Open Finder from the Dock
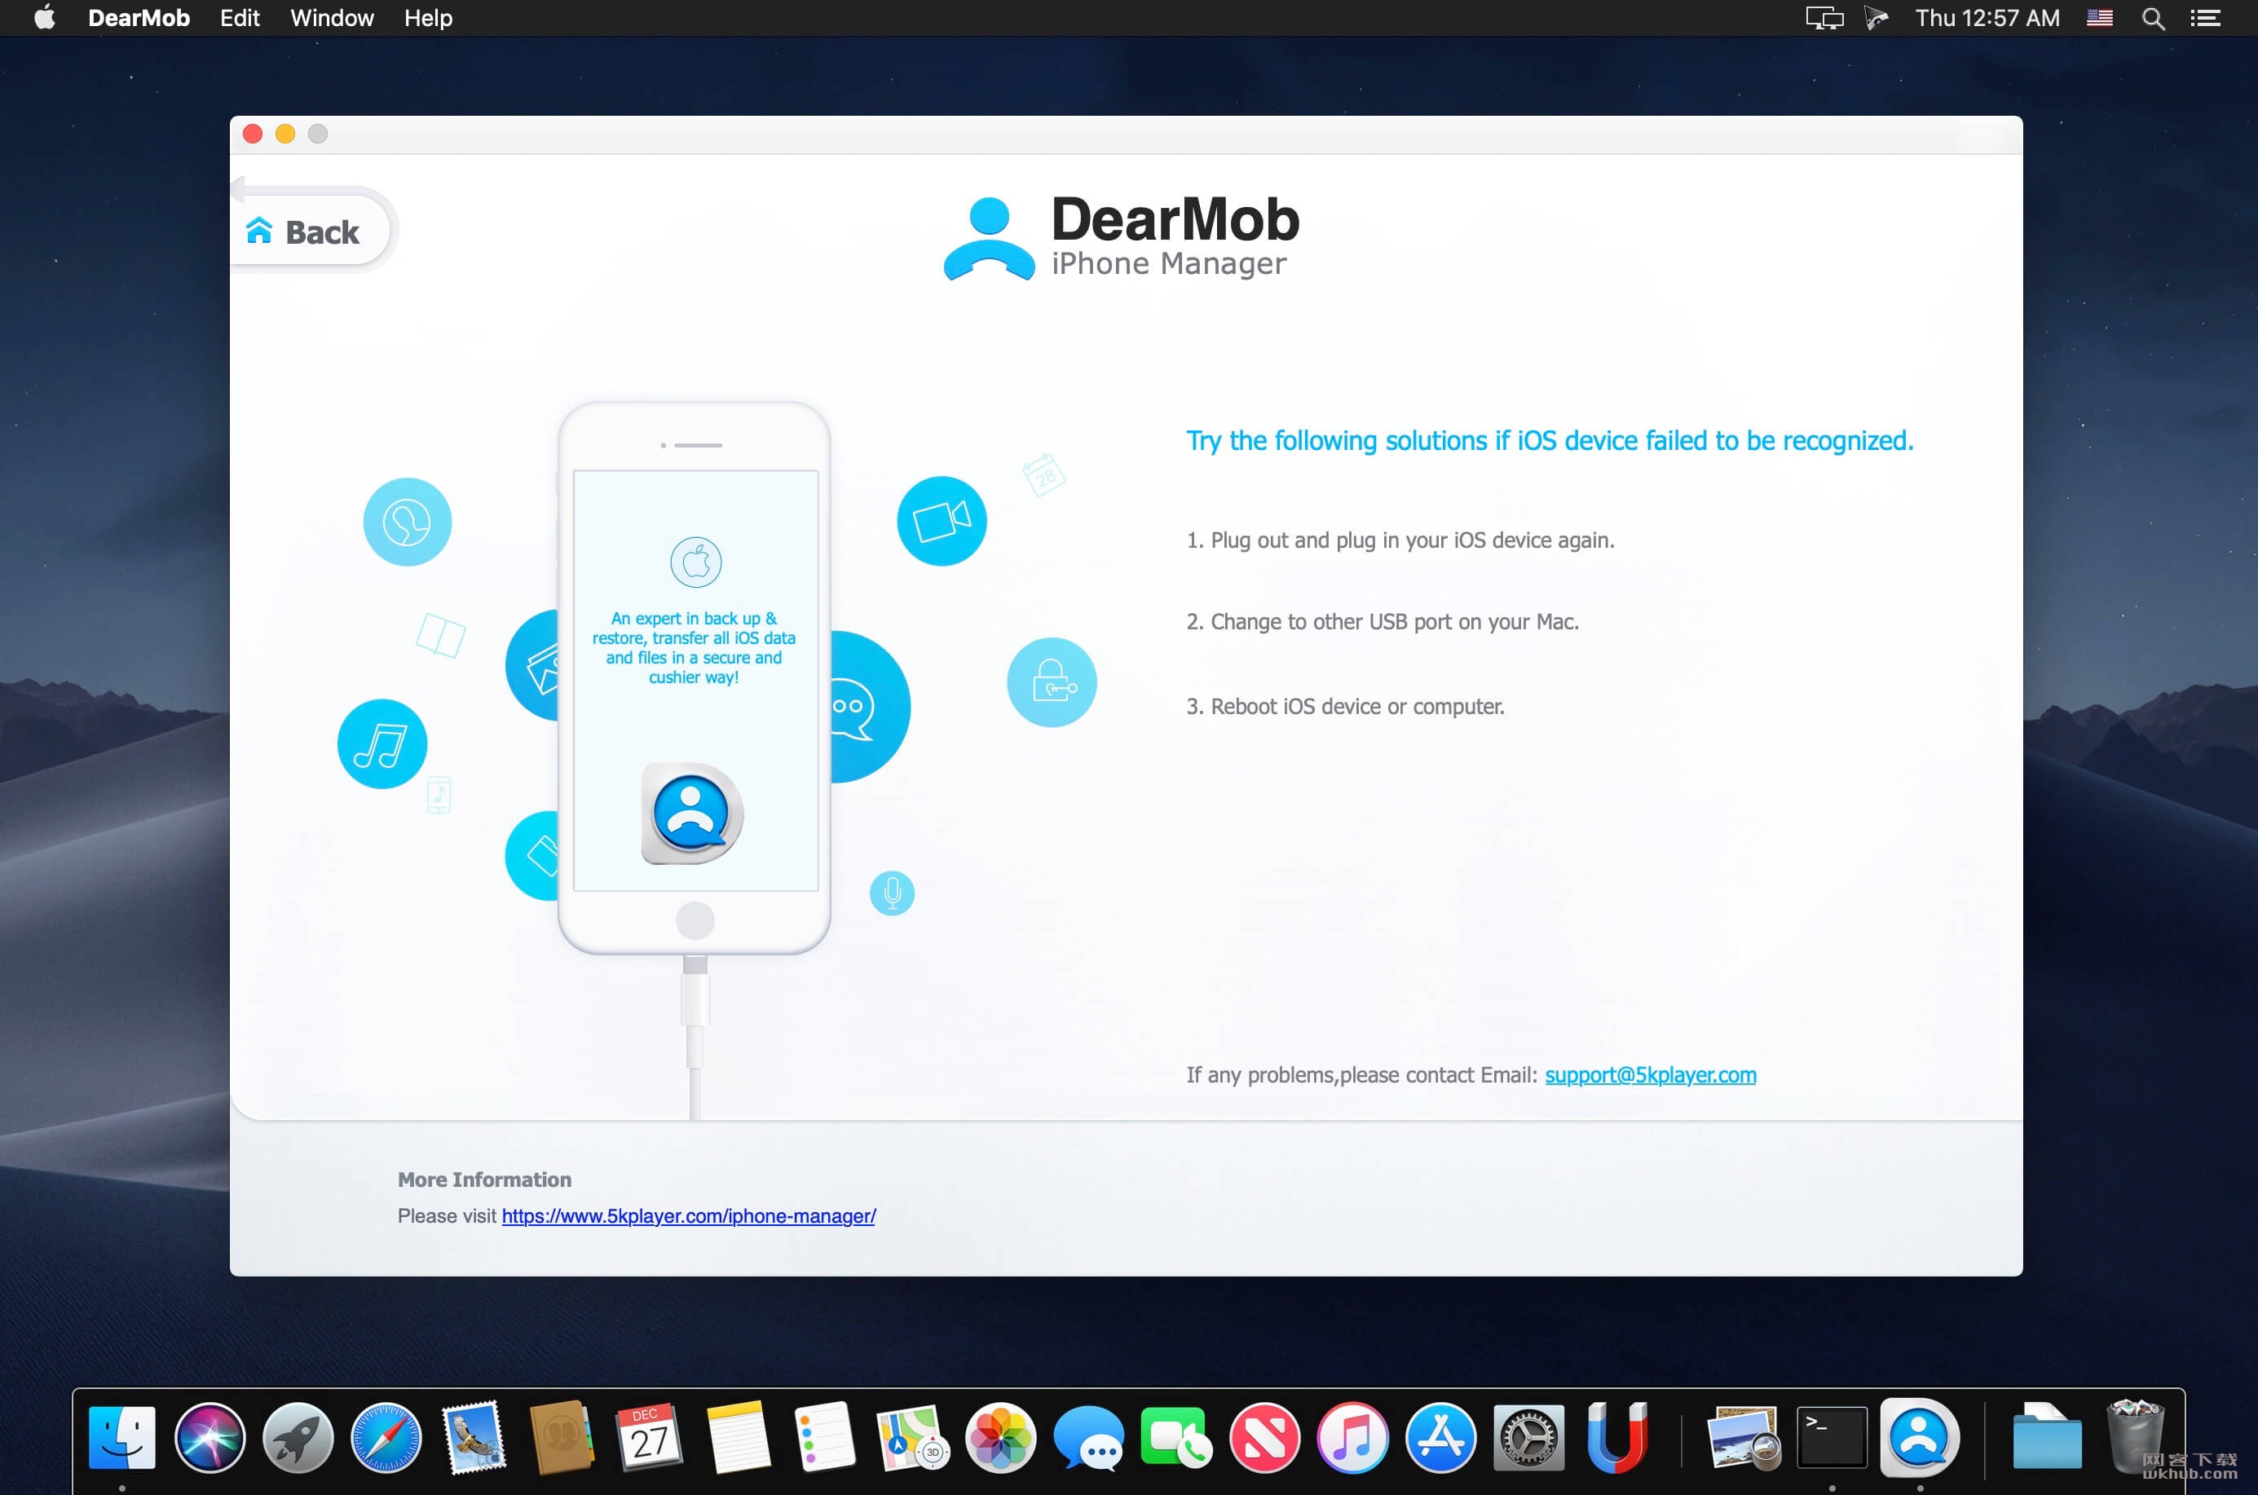 pos(122,1437)
